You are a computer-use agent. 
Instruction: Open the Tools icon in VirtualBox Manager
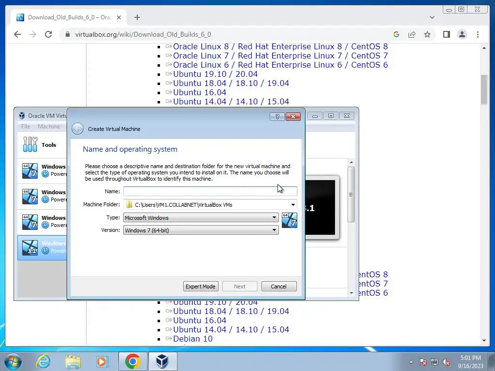point(30,144)
